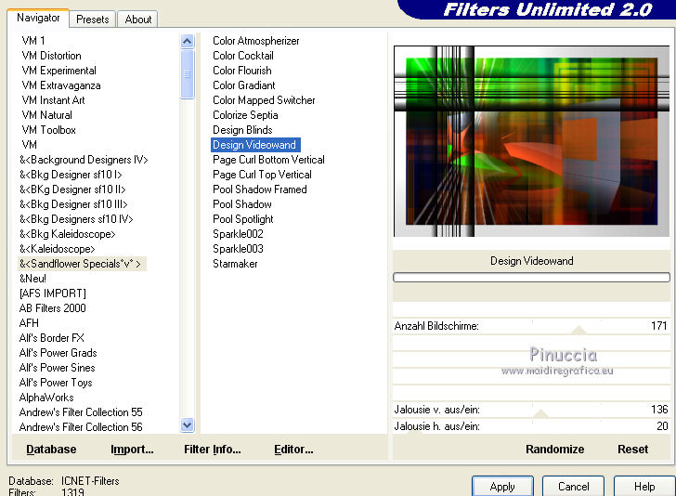The width and height of the screenshot is (676, 496).
Task: Apply the Design Videowand filter
Action: [502, 487]
